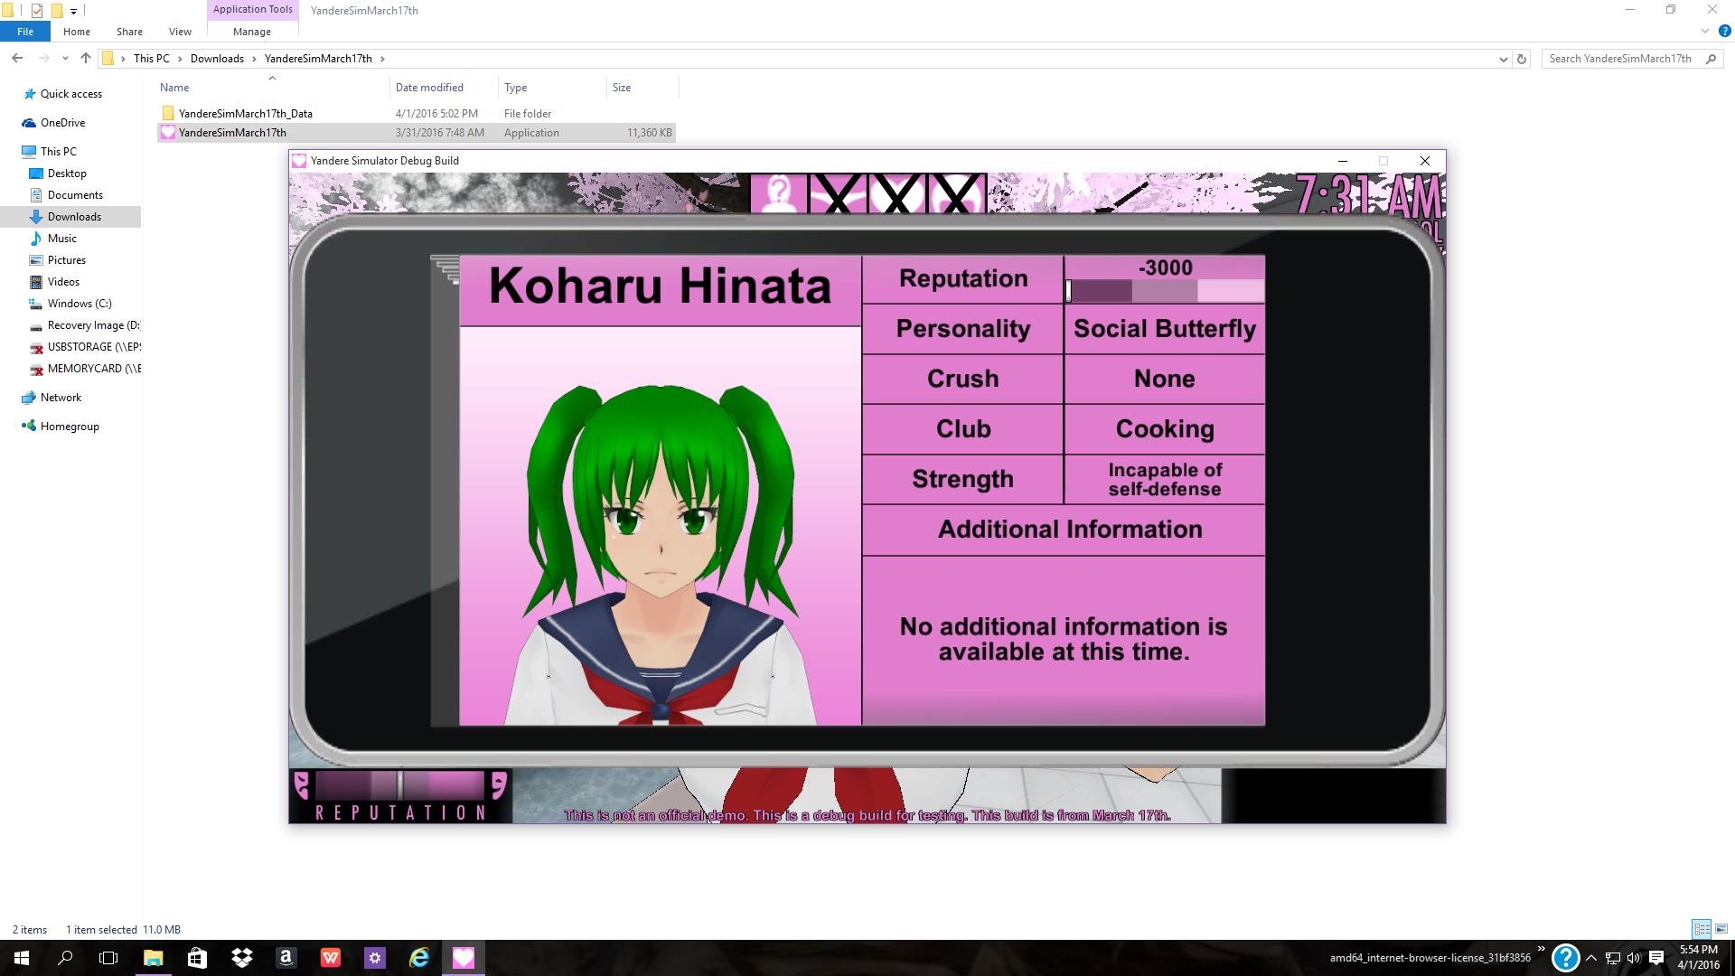
Task: Open Amazon taskbar shortcut
Action: coord(286,958)
